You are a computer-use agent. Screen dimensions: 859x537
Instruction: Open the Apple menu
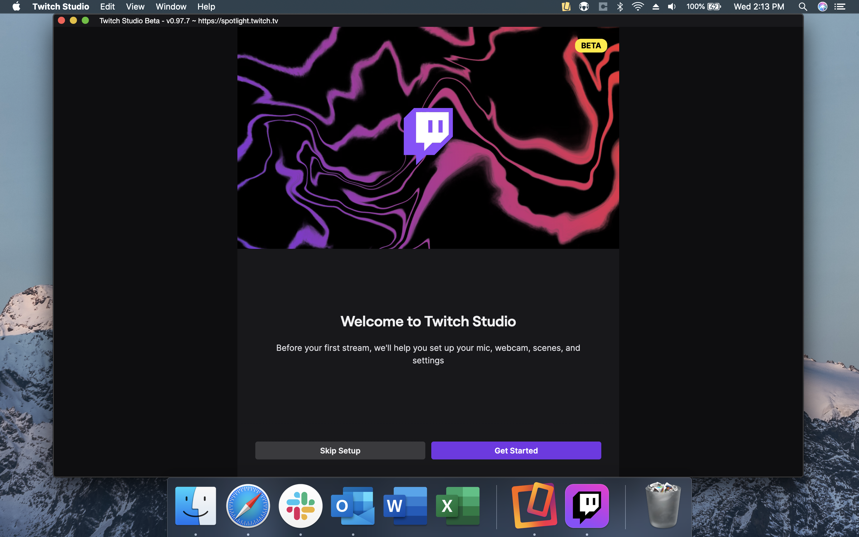(x=16, y=6)
